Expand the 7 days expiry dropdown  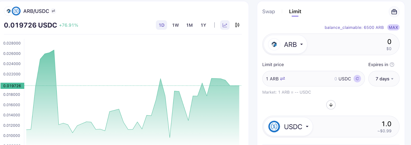pyautogui.click(x=384, y=79)
